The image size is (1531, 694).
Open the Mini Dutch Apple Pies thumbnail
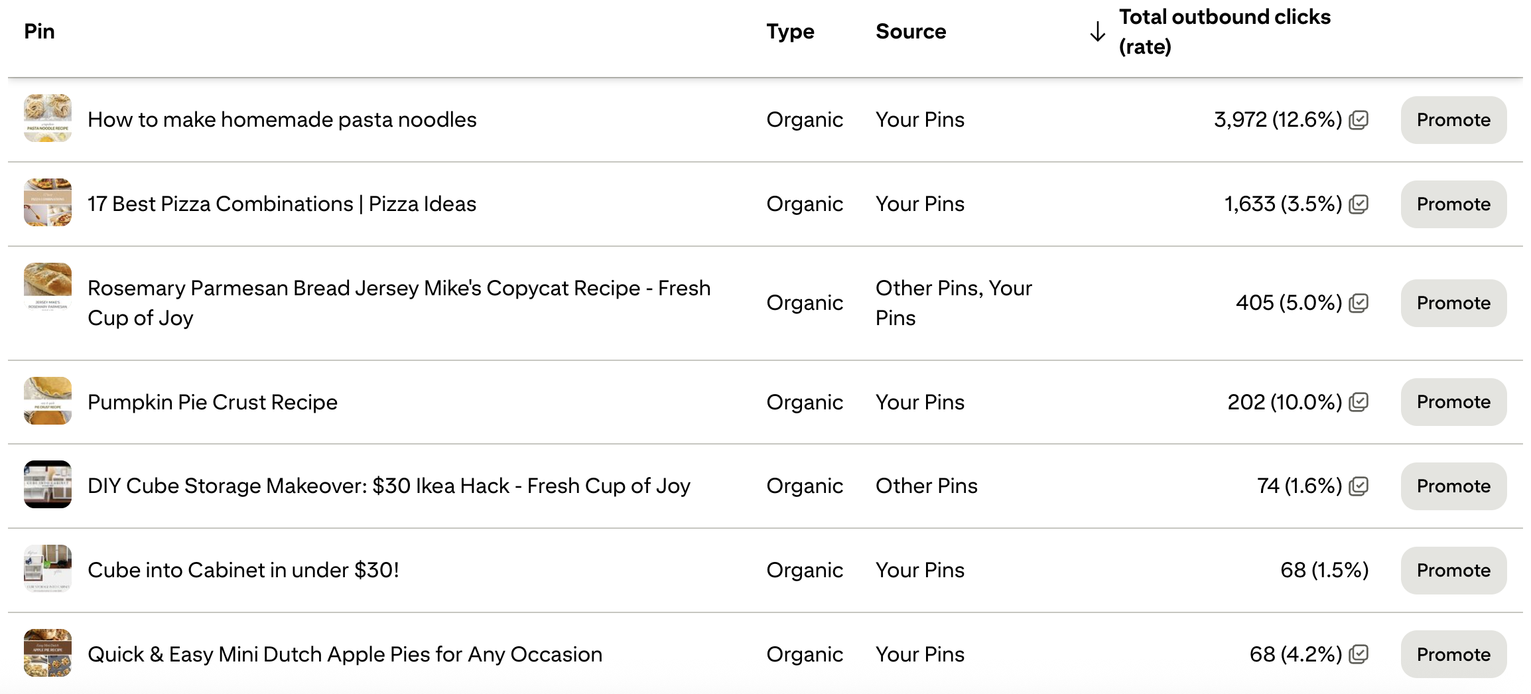[48, 653]
